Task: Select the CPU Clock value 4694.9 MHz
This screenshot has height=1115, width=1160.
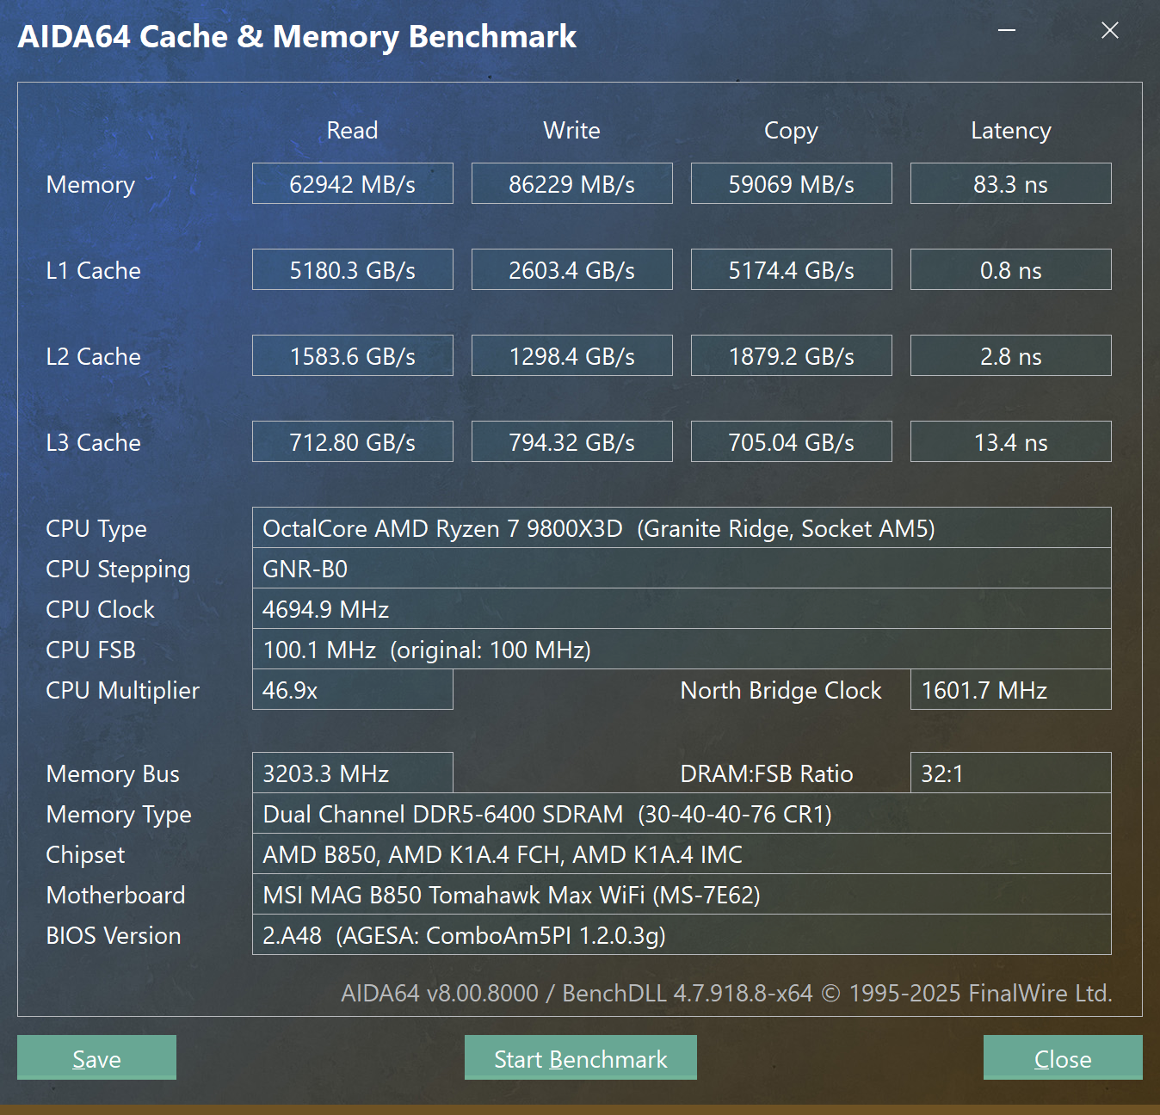Action: (682, 608)
